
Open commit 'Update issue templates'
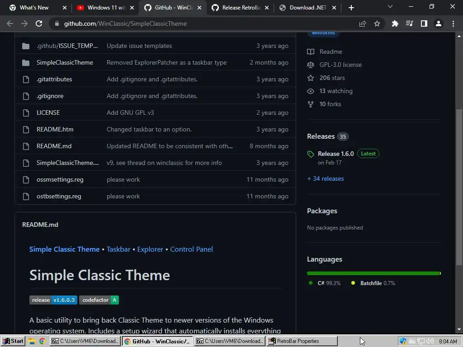[139, 46]
